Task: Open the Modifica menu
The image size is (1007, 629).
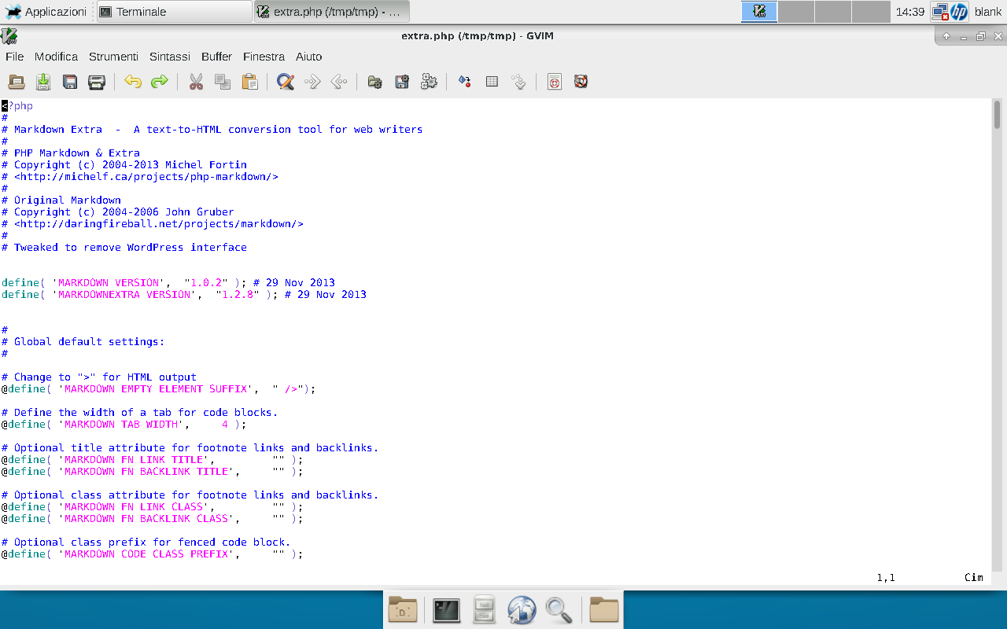Action: 57,57
